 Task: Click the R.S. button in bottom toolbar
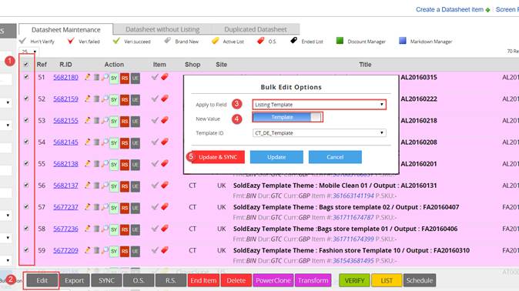[x=171, y=280]
